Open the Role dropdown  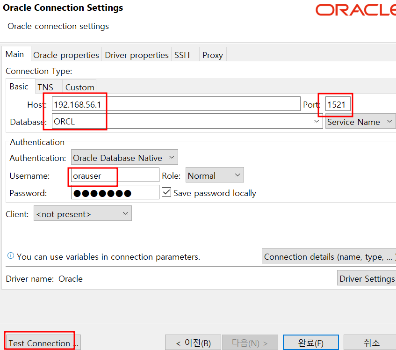[x=215, y=175]
